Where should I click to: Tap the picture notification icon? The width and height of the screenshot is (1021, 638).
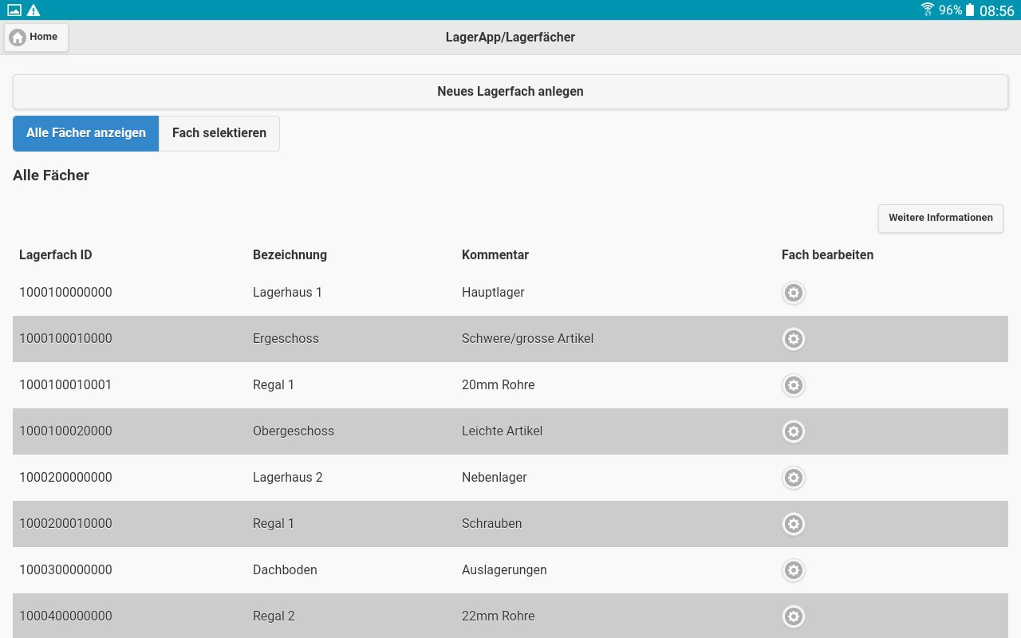tap(14, 10)
